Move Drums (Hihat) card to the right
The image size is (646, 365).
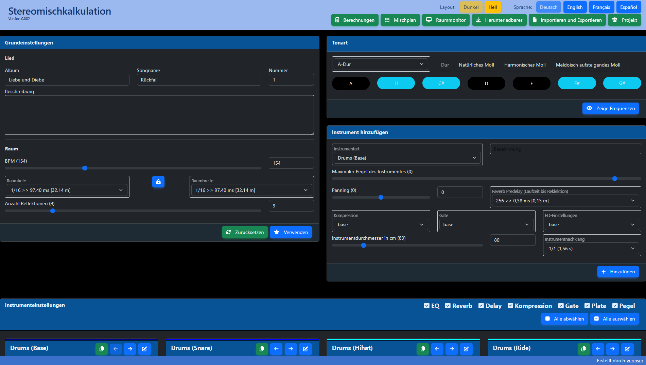point(452,349)
